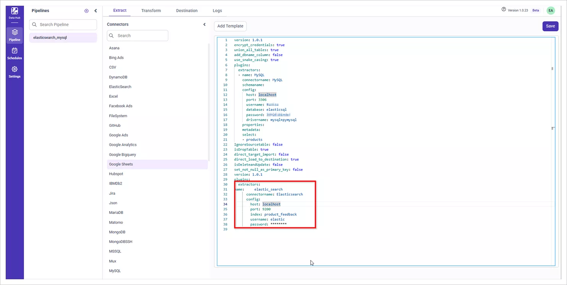
Task: Switch to the Logs tab
Action: (217, 11)
